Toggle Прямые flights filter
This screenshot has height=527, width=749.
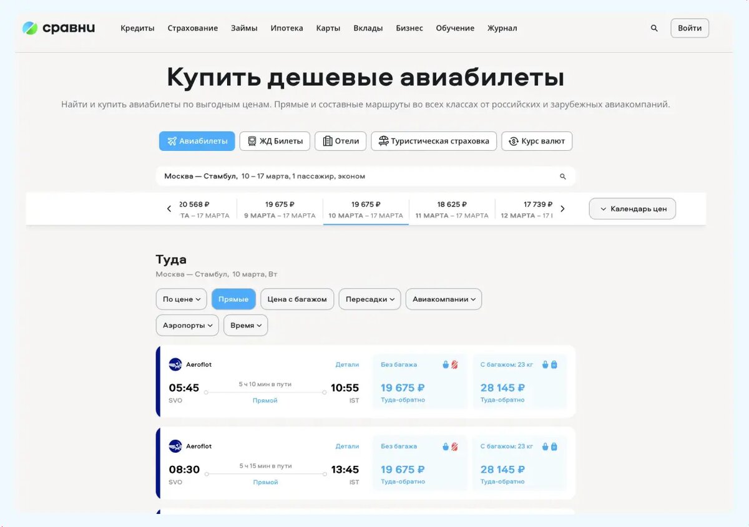pos(233,299)
